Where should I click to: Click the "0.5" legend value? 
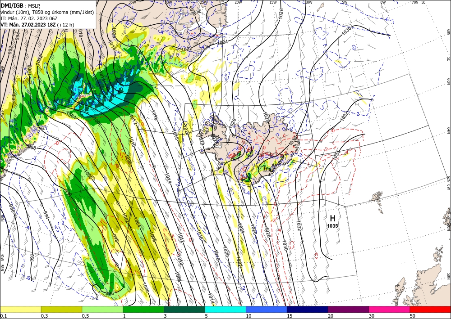(x=85, y=316)
